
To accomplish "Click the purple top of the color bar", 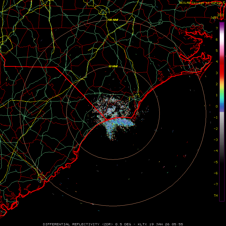I will [x=222, y=25].
